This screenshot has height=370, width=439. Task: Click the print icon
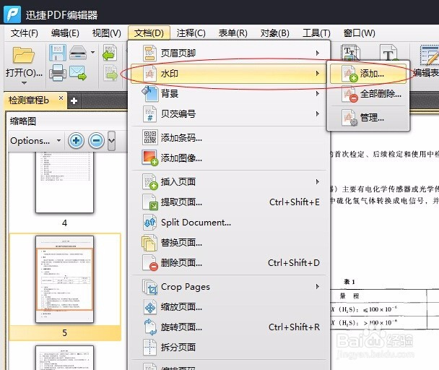pyautogui.click(x=58, y=72)
